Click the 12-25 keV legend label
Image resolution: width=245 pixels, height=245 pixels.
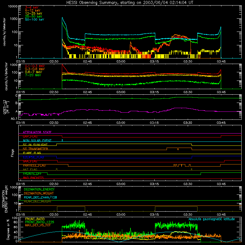coord(34,13)
